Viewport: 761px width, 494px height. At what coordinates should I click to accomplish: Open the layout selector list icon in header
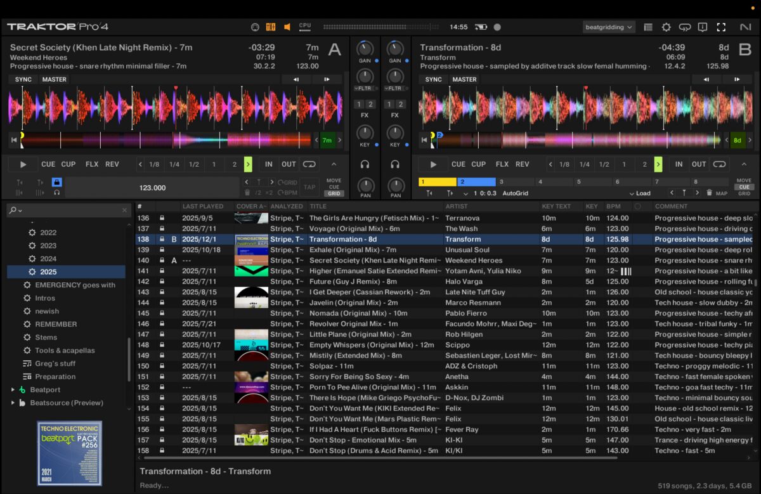[x=649, y=27]
